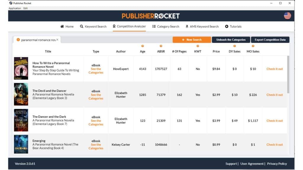See the Categories for Emerging
303x170 pixels.
96,146
